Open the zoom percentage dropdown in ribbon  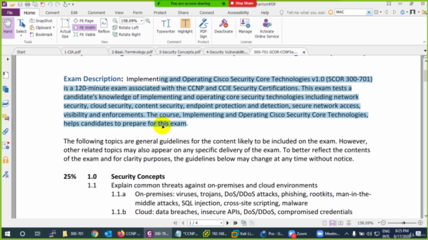[x=141, y=21]
